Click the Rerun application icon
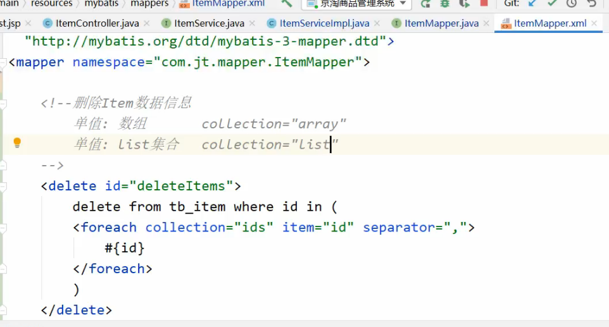Image resolution: width=609 pixels, height=327 pixels. tap(425, 4)
